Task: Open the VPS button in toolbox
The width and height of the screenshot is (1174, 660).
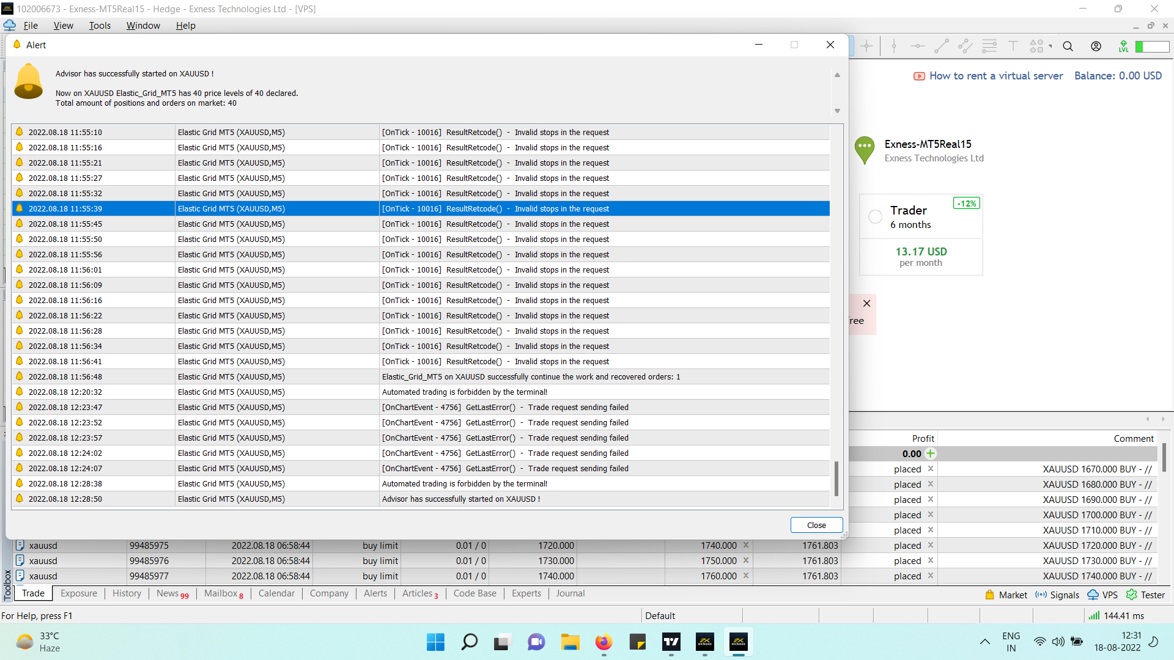Action: click(x=1102, y=595)
